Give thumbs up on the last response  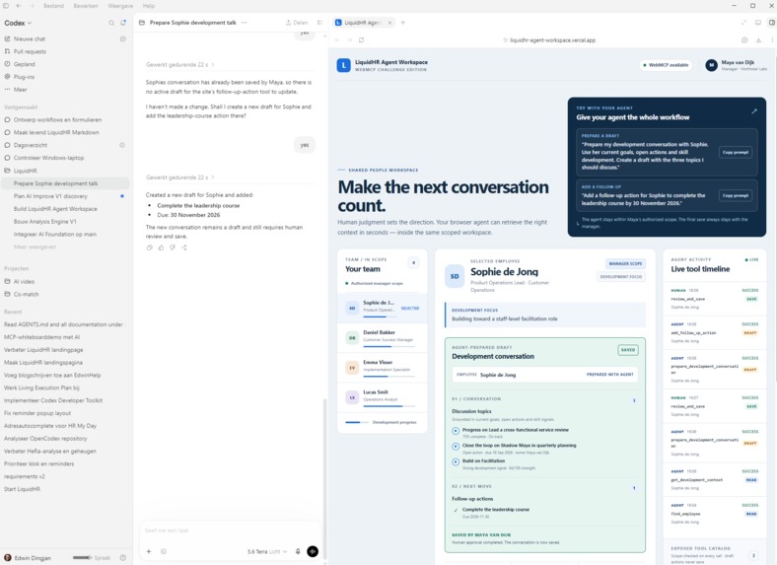click(161, 247)
